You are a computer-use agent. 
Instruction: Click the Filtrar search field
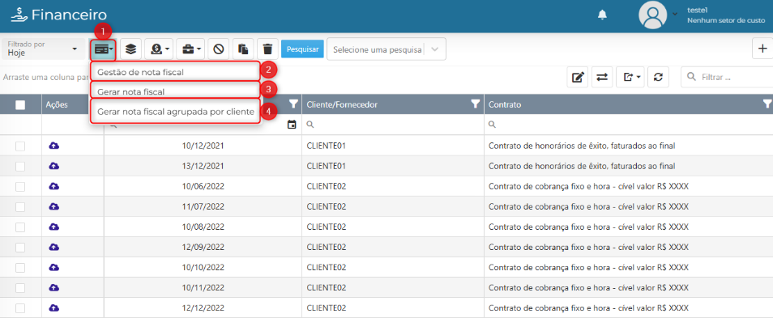pos(727,78)
